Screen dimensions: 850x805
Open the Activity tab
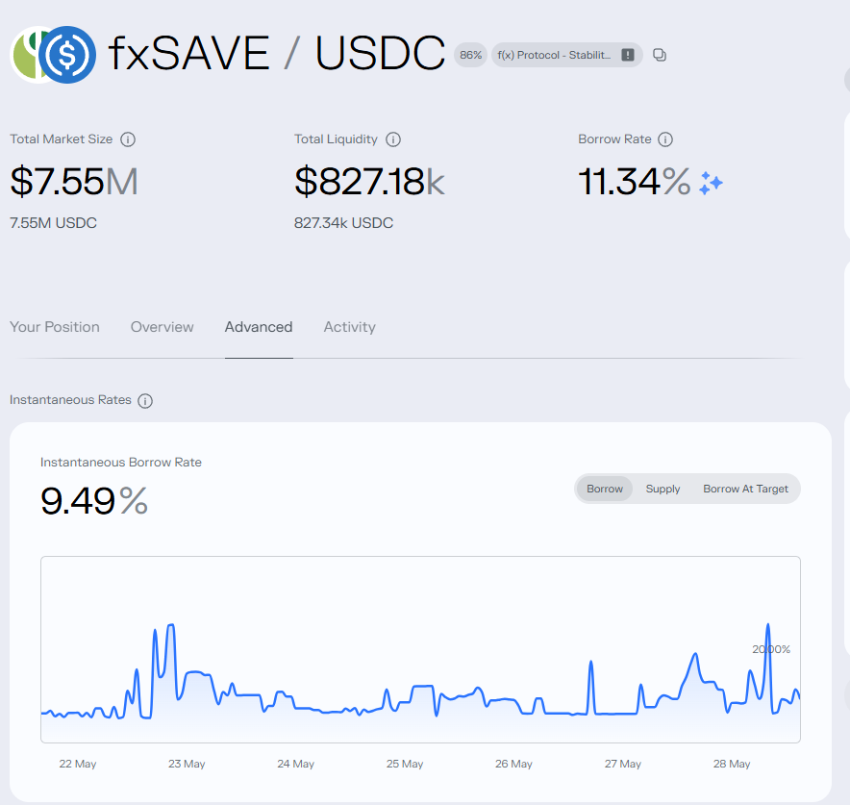point(350,327)
